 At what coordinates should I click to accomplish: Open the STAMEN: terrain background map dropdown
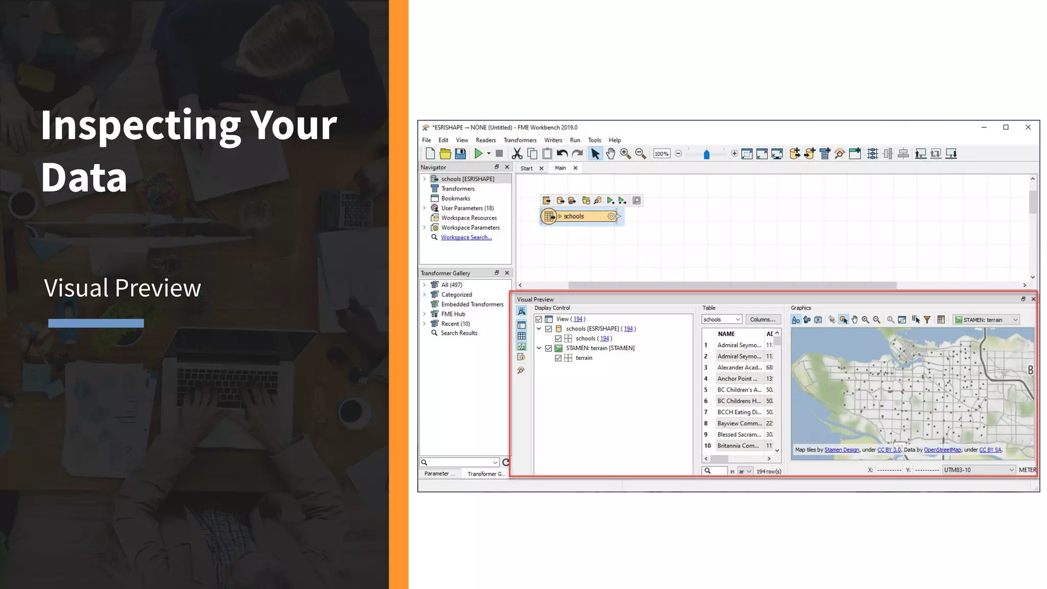pyautogui.click(x=986, y=320)
